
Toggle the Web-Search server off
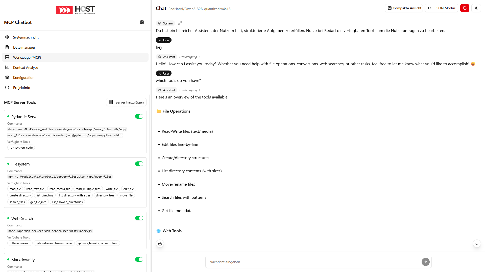click(x=139, y=218)
